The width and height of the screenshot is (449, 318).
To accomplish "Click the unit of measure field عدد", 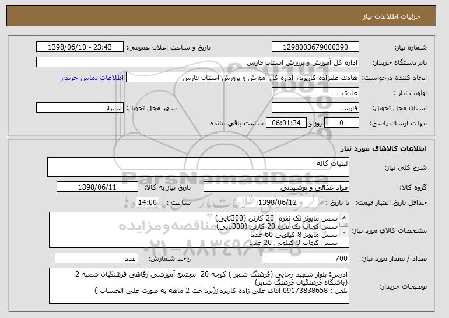I will coord(96,258).
